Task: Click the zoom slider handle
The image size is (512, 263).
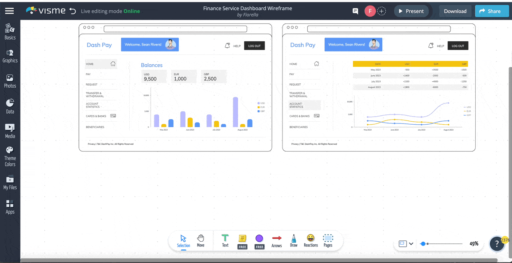Action: tap(423, 244)
